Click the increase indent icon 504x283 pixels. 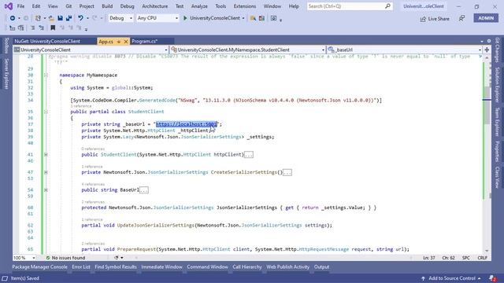[41, 28]
